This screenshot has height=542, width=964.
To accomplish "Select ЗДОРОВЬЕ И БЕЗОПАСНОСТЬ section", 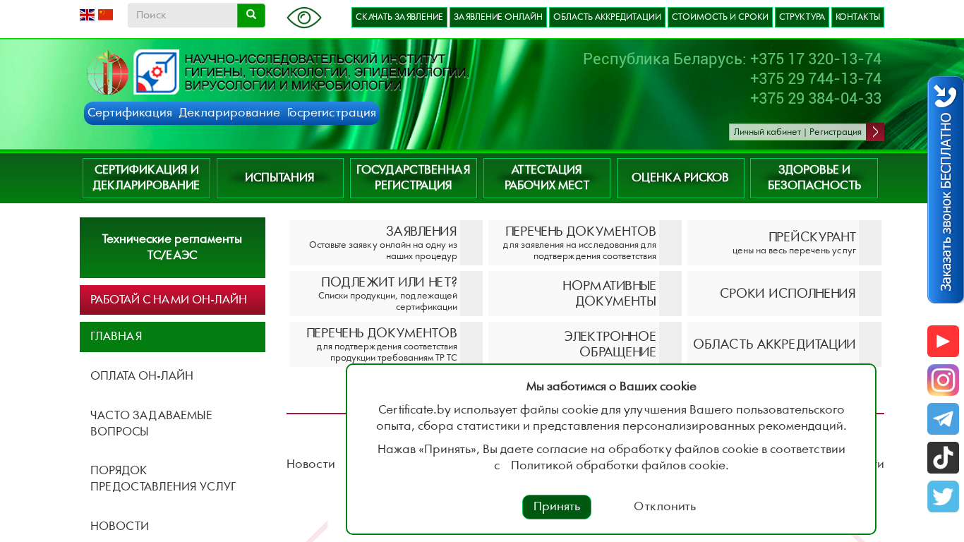I will (814, 178).
